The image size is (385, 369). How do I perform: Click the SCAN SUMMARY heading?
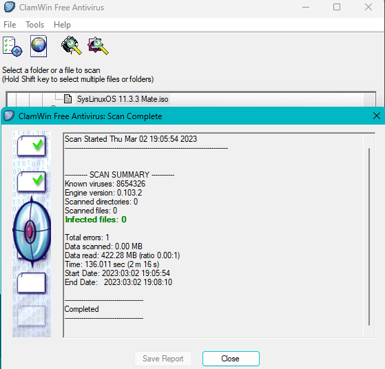(x=119, y=175)
